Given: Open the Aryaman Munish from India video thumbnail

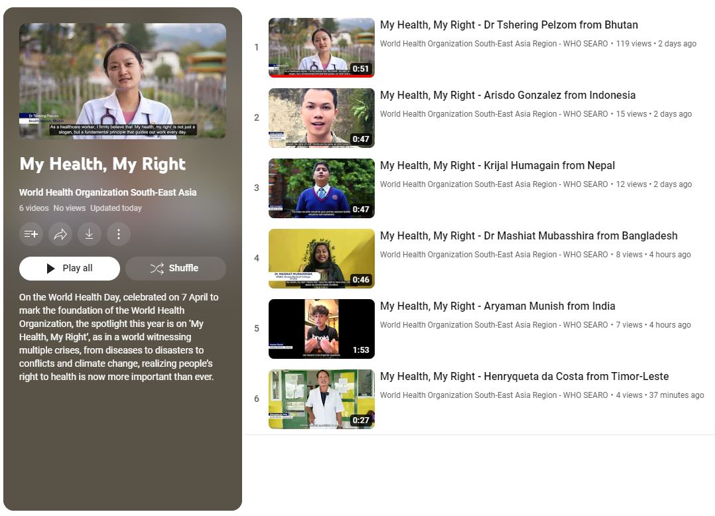Looking at the screenshot, I should point(321,329).
